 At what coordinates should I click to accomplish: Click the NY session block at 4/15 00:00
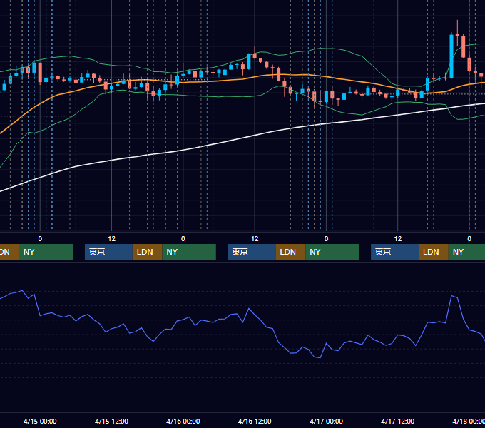coord(46,252)
